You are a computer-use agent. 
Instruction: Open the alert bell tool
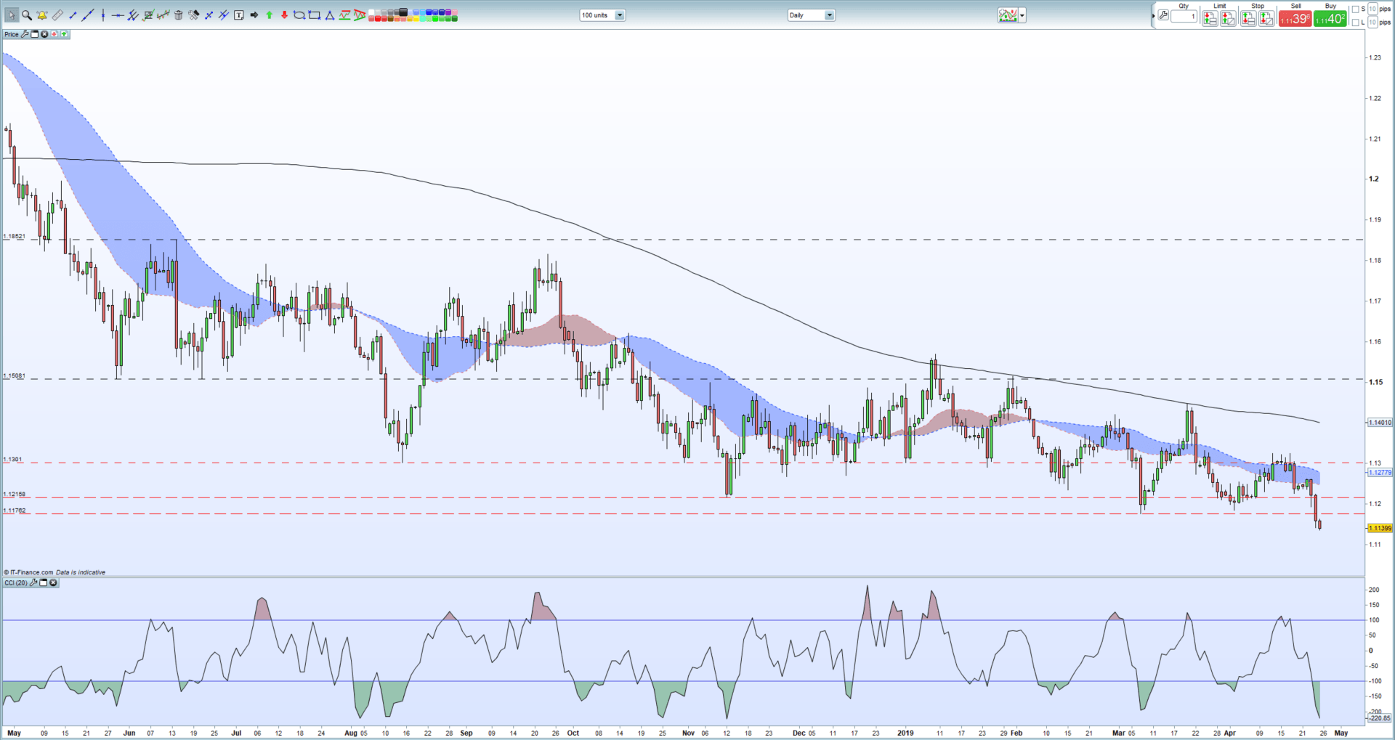click(42, 15)
